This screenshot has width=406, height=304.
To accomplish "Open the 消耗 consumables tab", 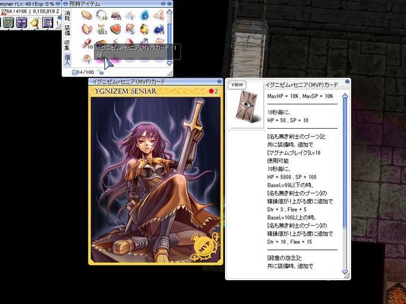I will point(67,15).
